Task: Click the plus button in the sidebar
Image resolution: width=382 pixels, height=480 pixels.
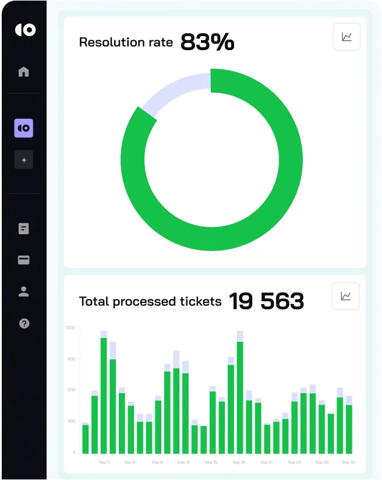Action: [24, 160]
